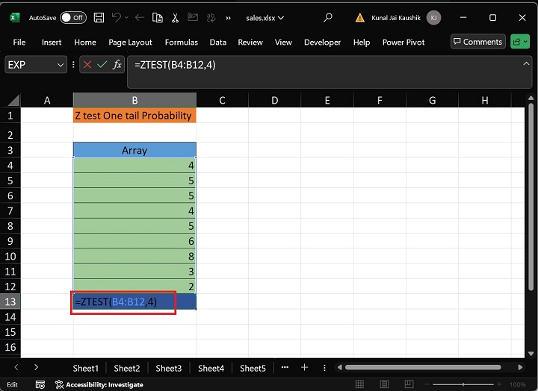
Task: Open the File tab
Action: coord(19,42)
